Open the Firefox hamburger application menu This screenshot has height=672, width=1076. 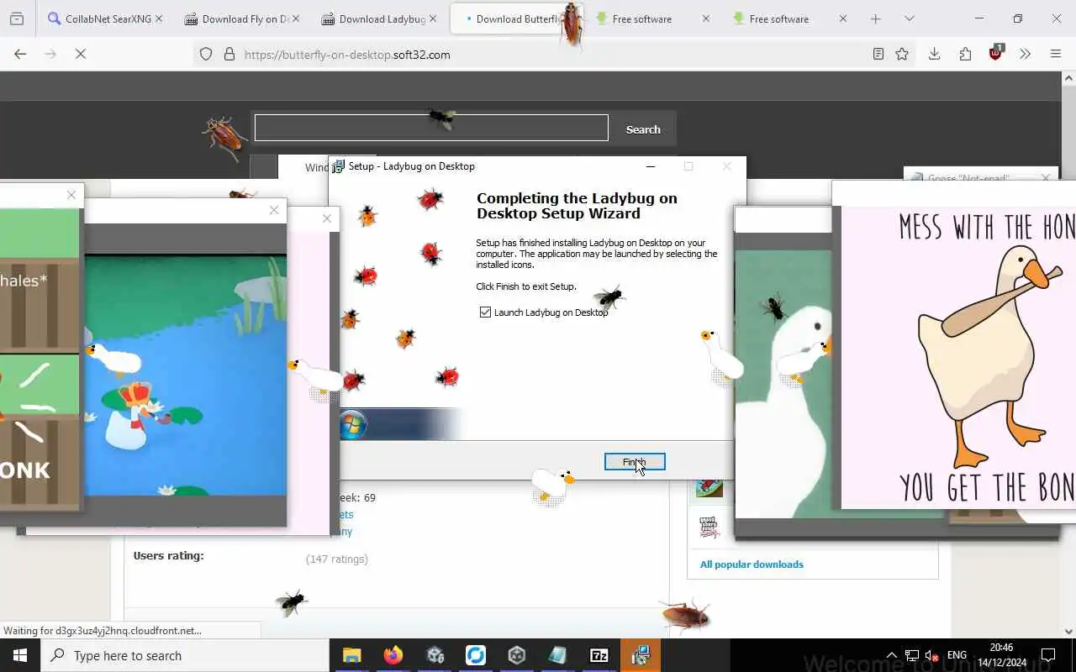tap(1056, 54)
